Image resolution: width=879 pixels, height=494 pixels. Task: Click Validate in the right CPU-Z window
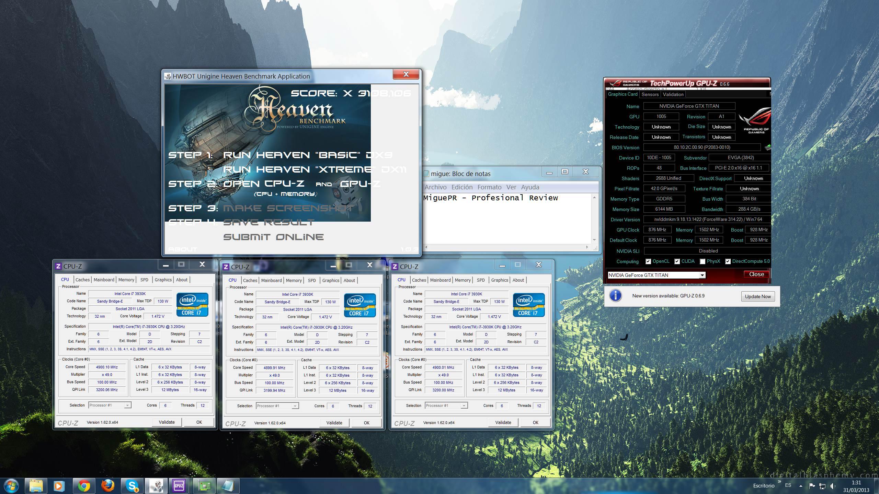pos(503,422)
